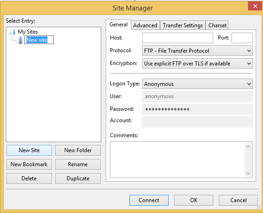Viewport: 263px width, 213px height.
Task: Click the New Folder button
Action: tap(78, 150)
